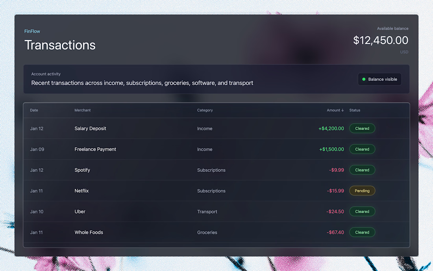Click the -$67.40 amount

pos(335,232)
